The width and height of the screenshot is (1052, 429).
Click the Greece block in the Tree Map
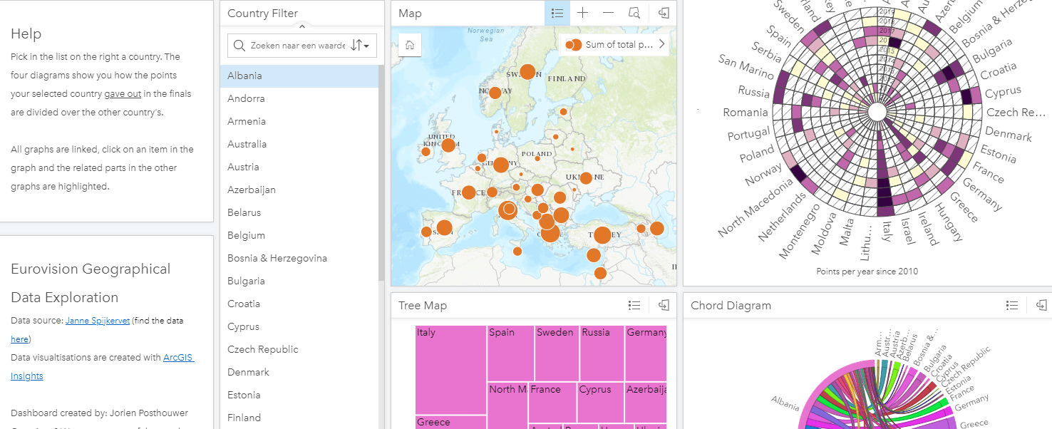(x=450, y=423)
